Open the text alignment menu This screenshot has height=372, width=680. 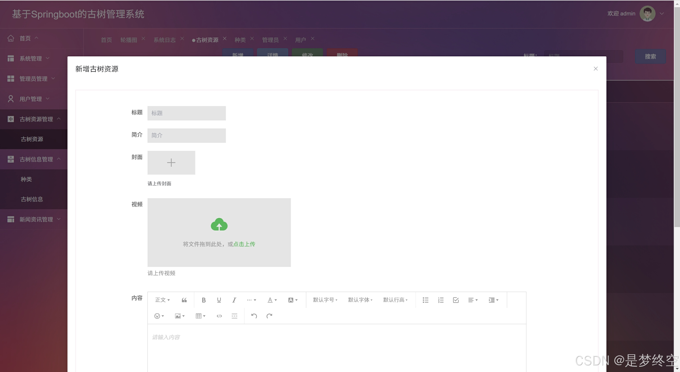click(x=473, y=300)
